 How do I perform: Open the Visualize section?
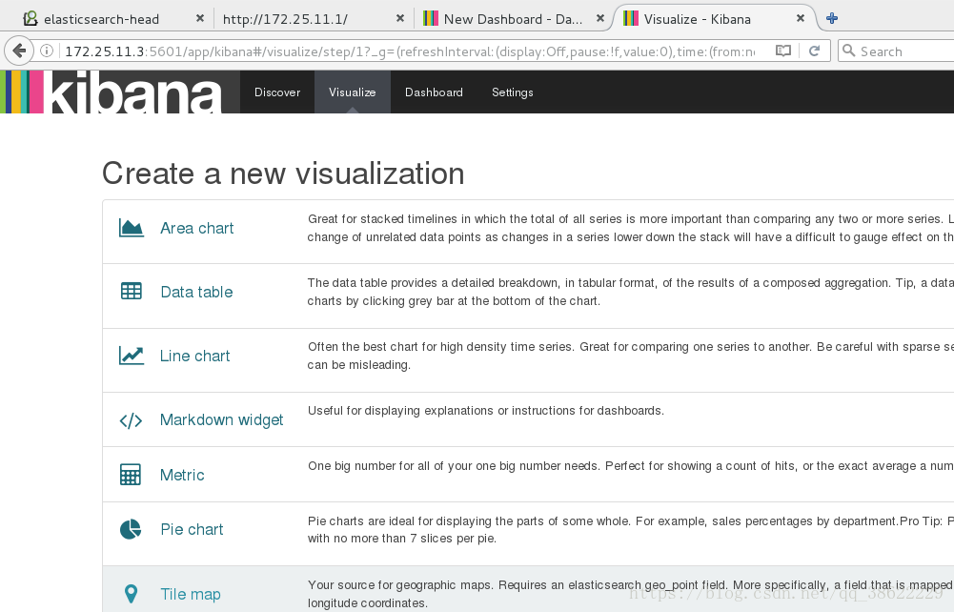[353, 92]
